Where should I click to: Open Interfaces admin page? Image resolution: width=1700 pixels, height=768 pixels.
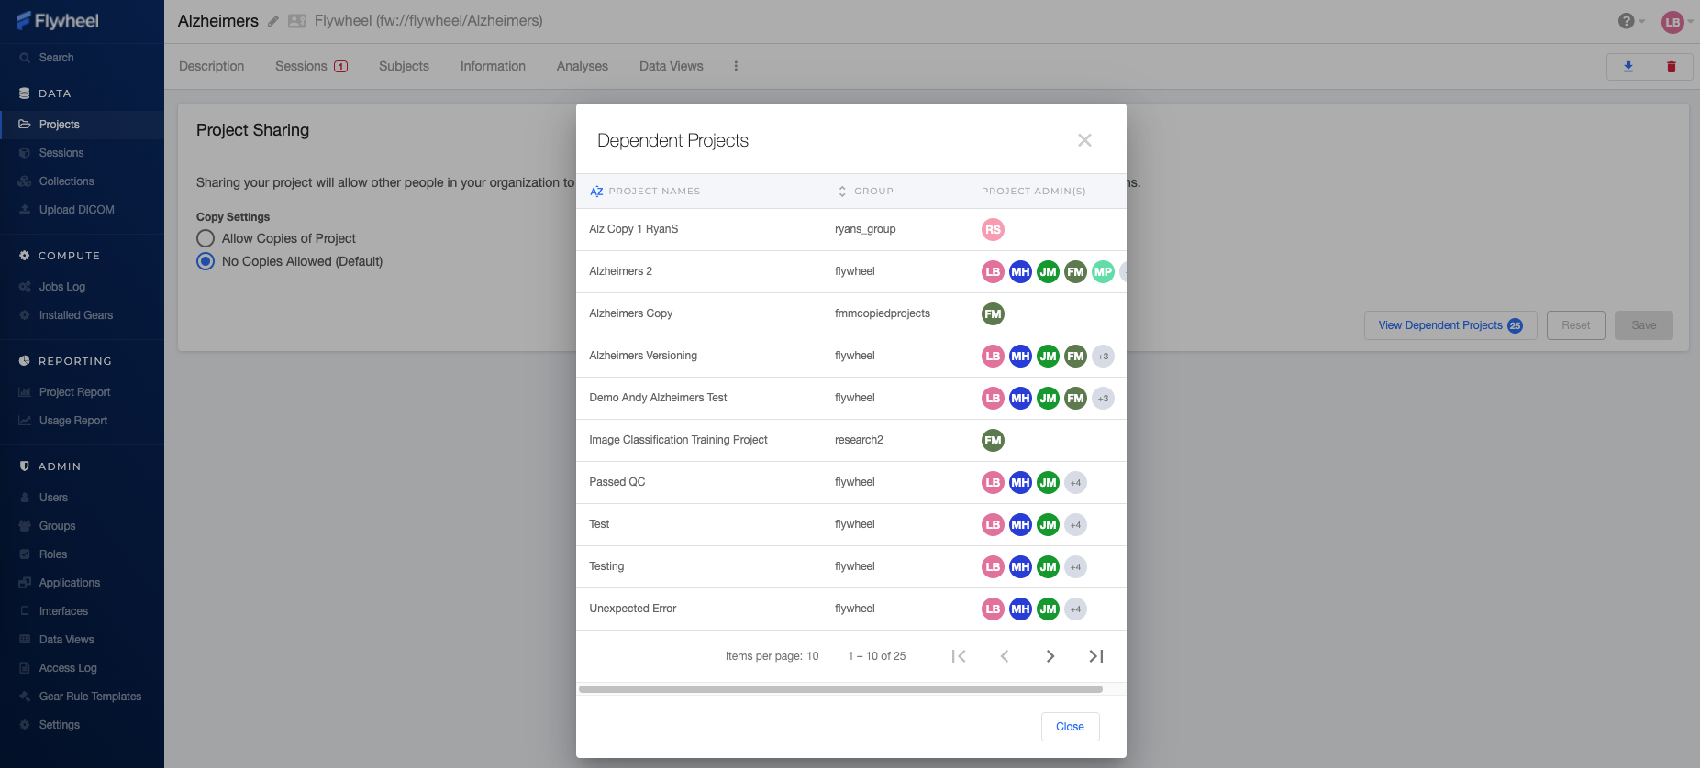(x=63, y=611)
